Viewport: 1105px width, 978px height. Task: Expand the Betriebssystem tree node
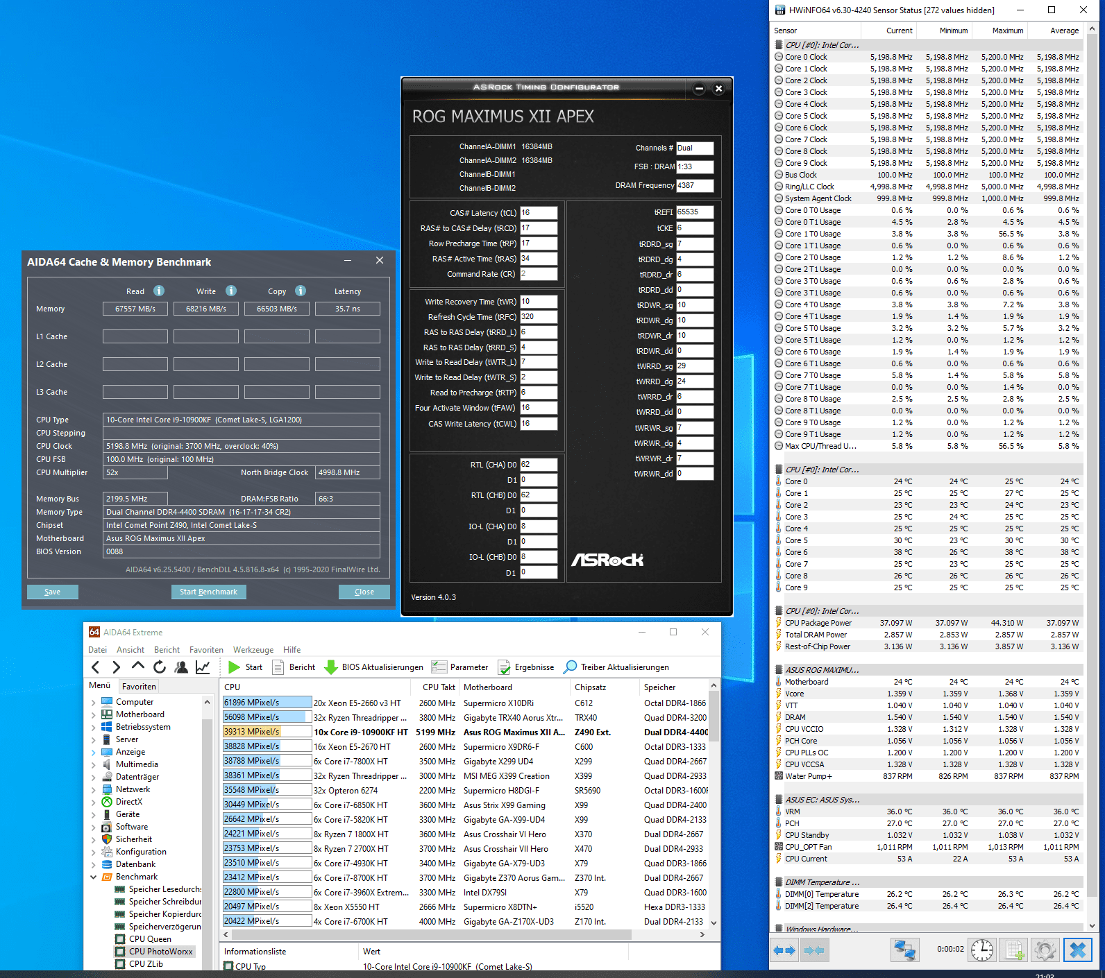(x=93, y=727)
